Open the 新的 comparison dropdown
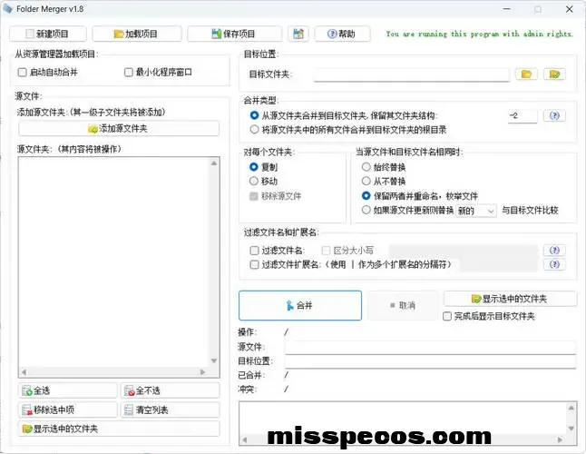 pos(476,211)
